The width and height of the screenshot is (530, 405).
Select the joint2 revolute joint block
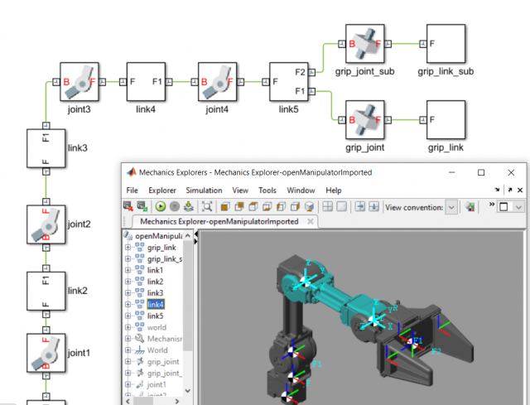[x=46, y=224]
